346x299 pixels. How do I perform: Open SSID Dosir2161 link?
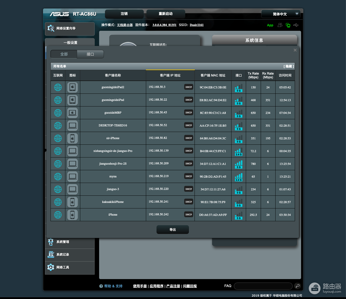(x=197, y=25)
